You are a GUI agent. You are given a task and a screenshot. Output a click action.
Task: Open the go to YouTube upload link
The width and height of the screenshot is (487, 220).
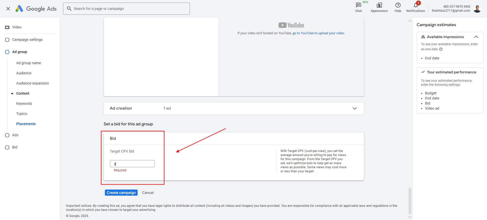click(318, 33)
